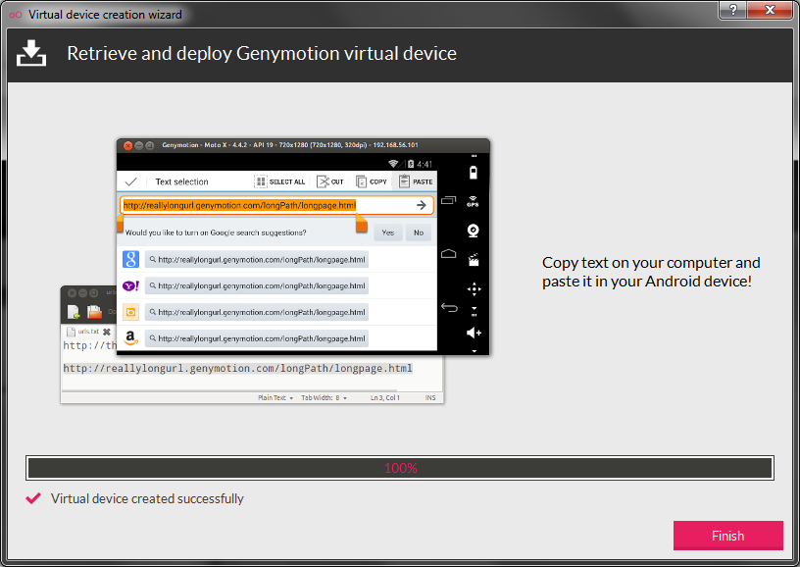
Task: Click the battery icon in the illustrated emulator
Action: click(473, 172)
